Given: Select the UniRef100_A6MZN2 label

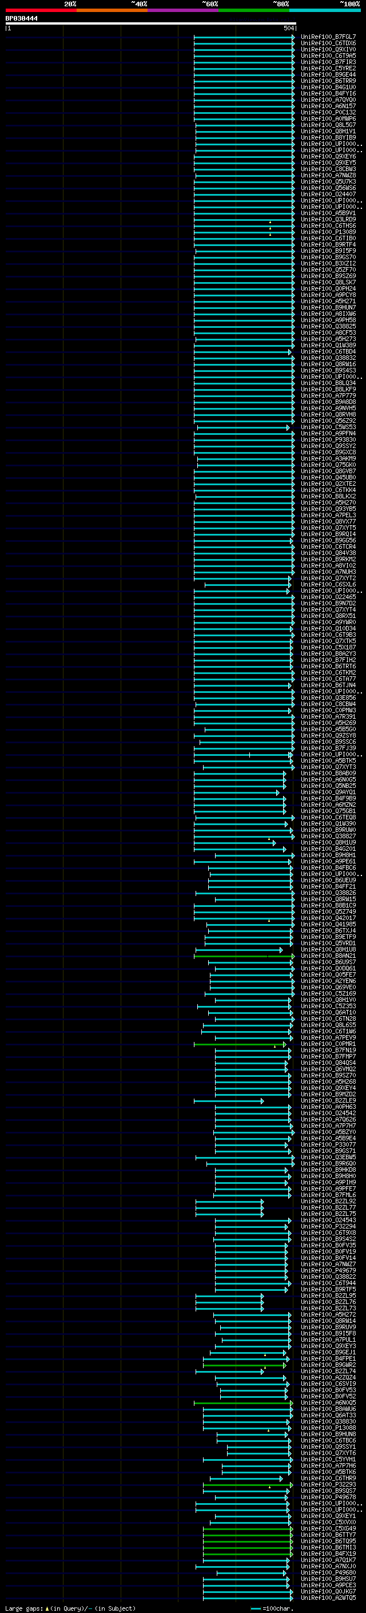Looking at the screenshot, I should pyautogui.click(x=328, y=805).
